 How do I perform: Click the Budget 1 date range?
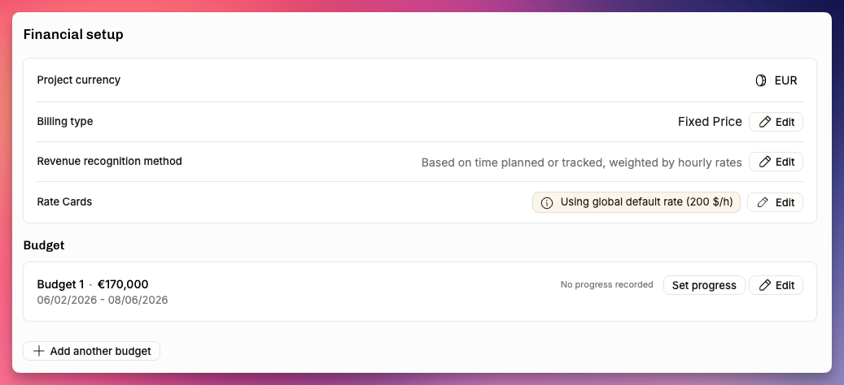(x=103, y=300)
